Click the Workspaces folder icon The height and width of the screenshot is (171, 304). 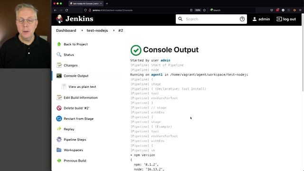click(x=59, y=150)
